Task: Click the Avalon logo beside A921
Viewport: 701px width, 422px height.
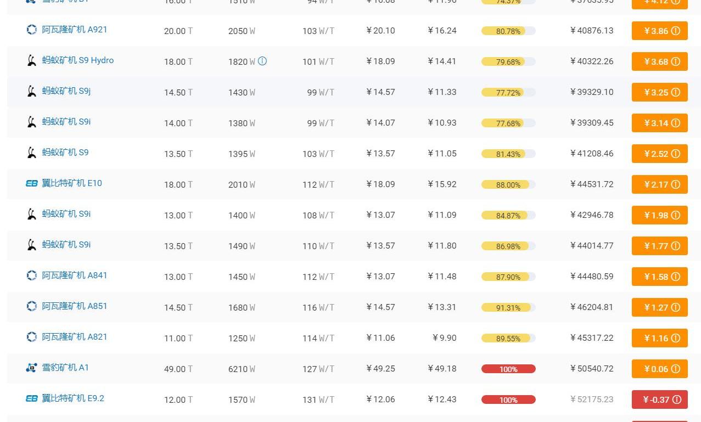Action: pos(32,30)
